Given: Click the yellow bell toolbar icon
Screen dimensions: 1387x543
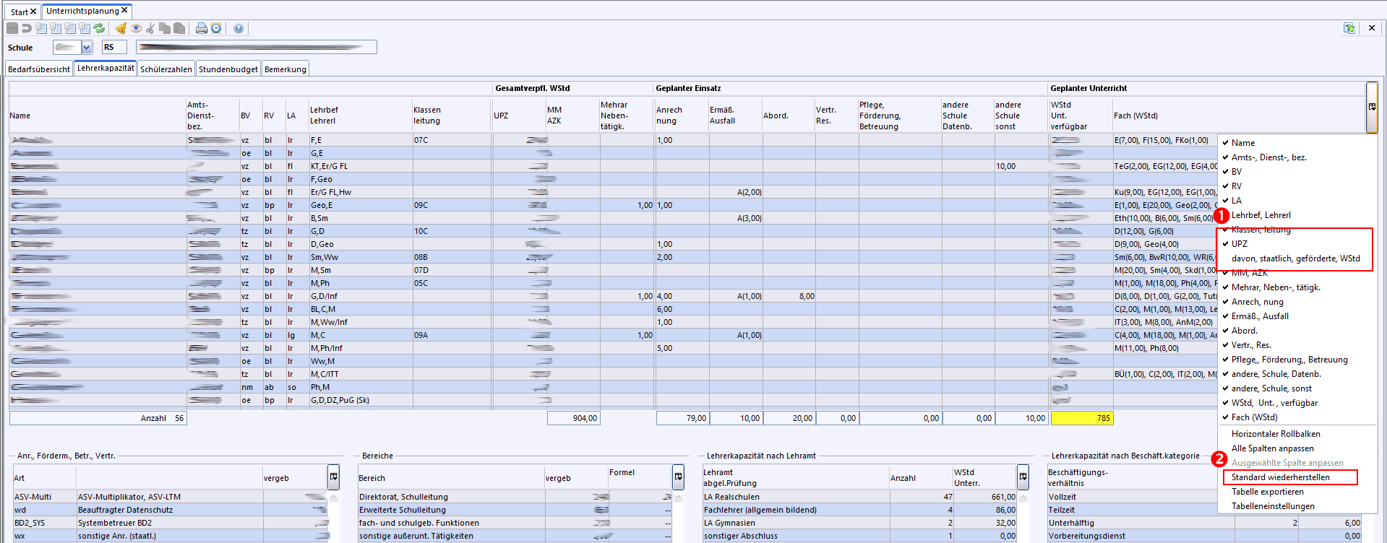Looking at the screenshot, I should [x=121, y=28].
